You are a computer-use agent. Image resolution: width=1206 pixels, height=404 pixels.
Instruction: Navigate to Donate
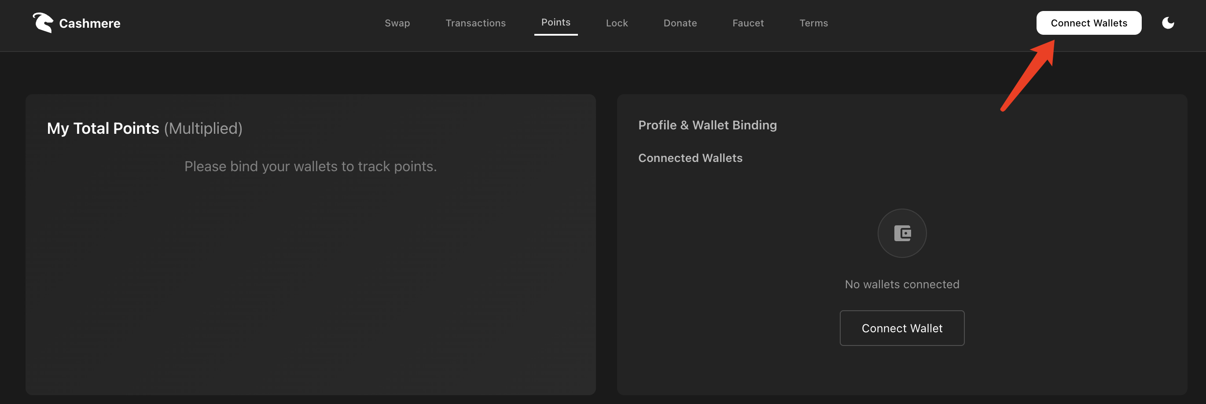(680, 23)
